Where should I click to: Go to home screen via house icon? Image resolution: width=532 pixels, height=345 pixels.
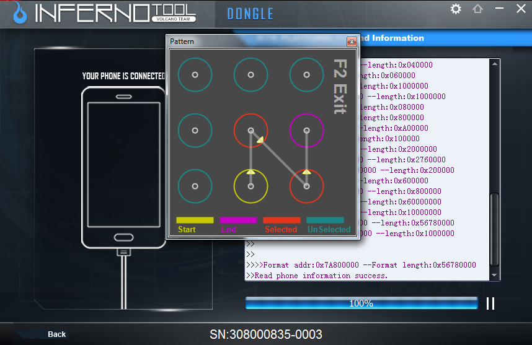[x=477, y=9]
